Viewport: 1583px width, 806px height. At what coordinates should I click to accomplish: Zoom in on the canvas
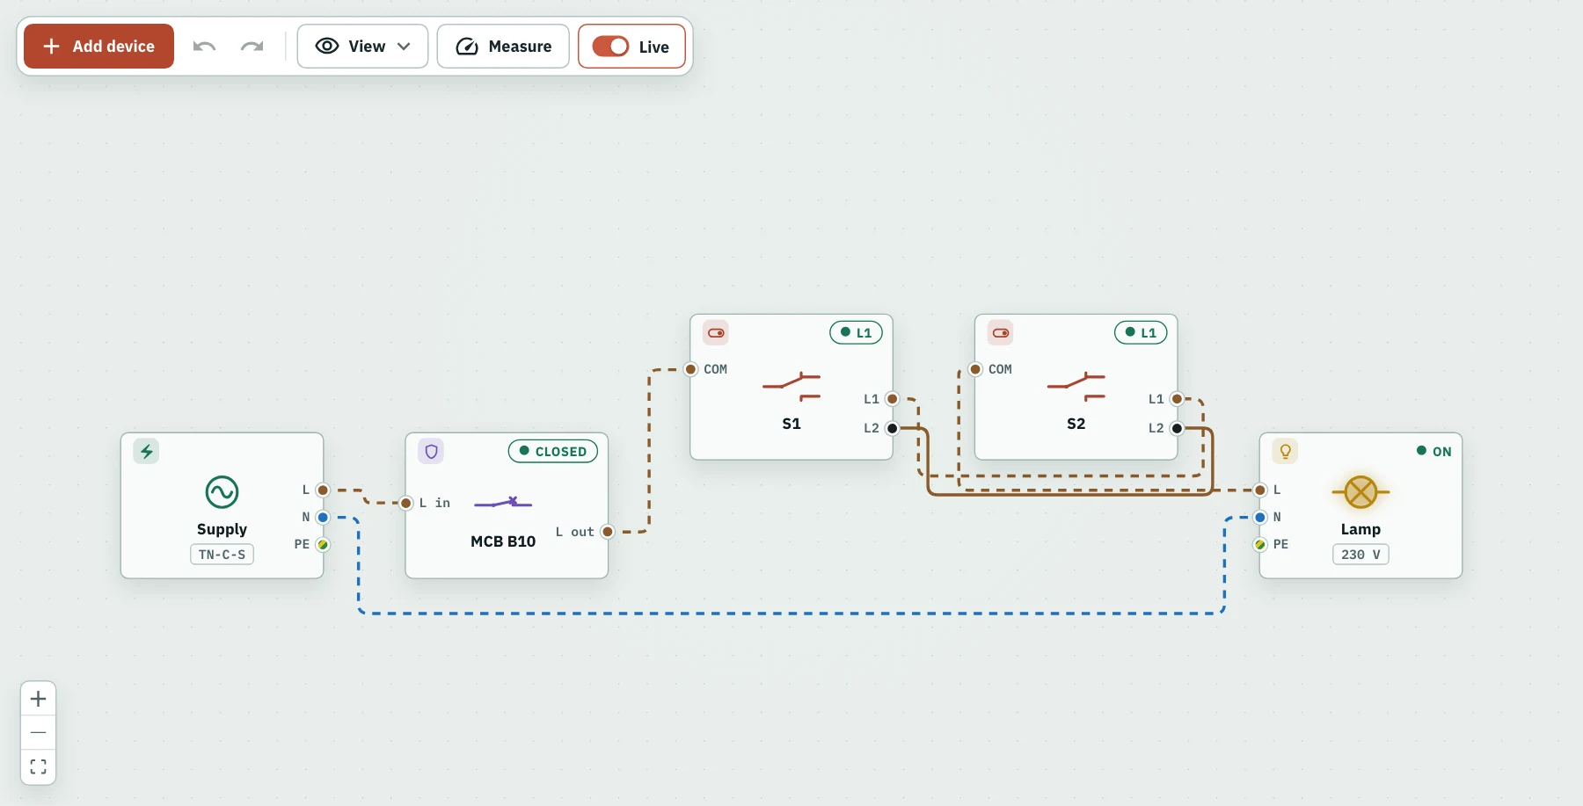pos(39,699)
